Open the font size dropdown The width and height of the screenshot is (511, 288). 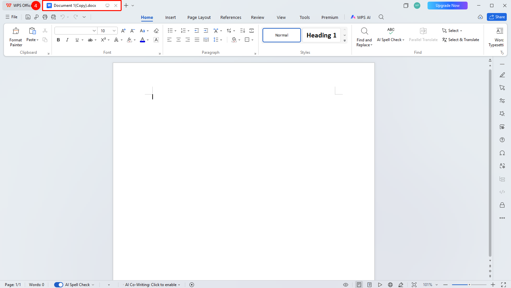click(114, 31)
